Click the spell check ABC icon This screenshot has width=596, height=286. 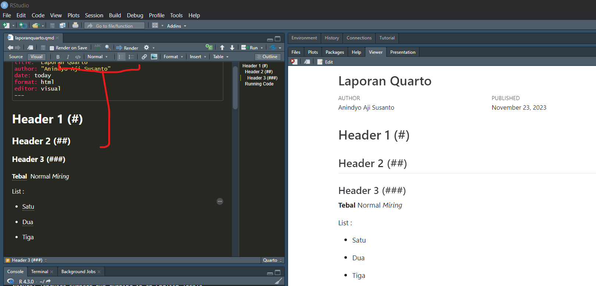point(97,47)
